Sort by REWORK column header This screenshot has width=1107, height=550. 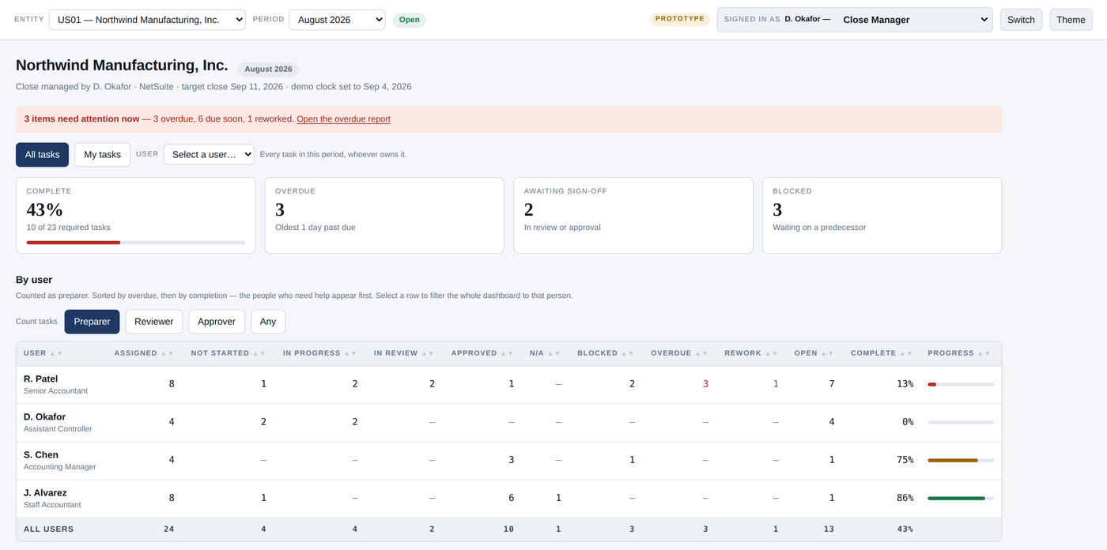coord(751,353)
